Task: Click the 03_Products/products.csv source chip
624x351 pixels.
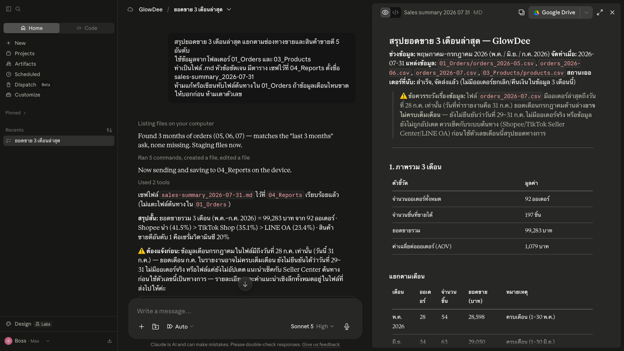Action: pos(524,73)
